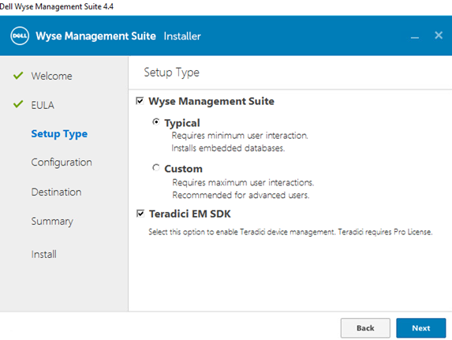Click the Back button

click(365, 328)
